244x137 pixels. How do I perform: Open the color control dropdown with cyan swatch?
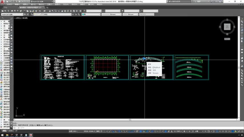tap(91, 14)
